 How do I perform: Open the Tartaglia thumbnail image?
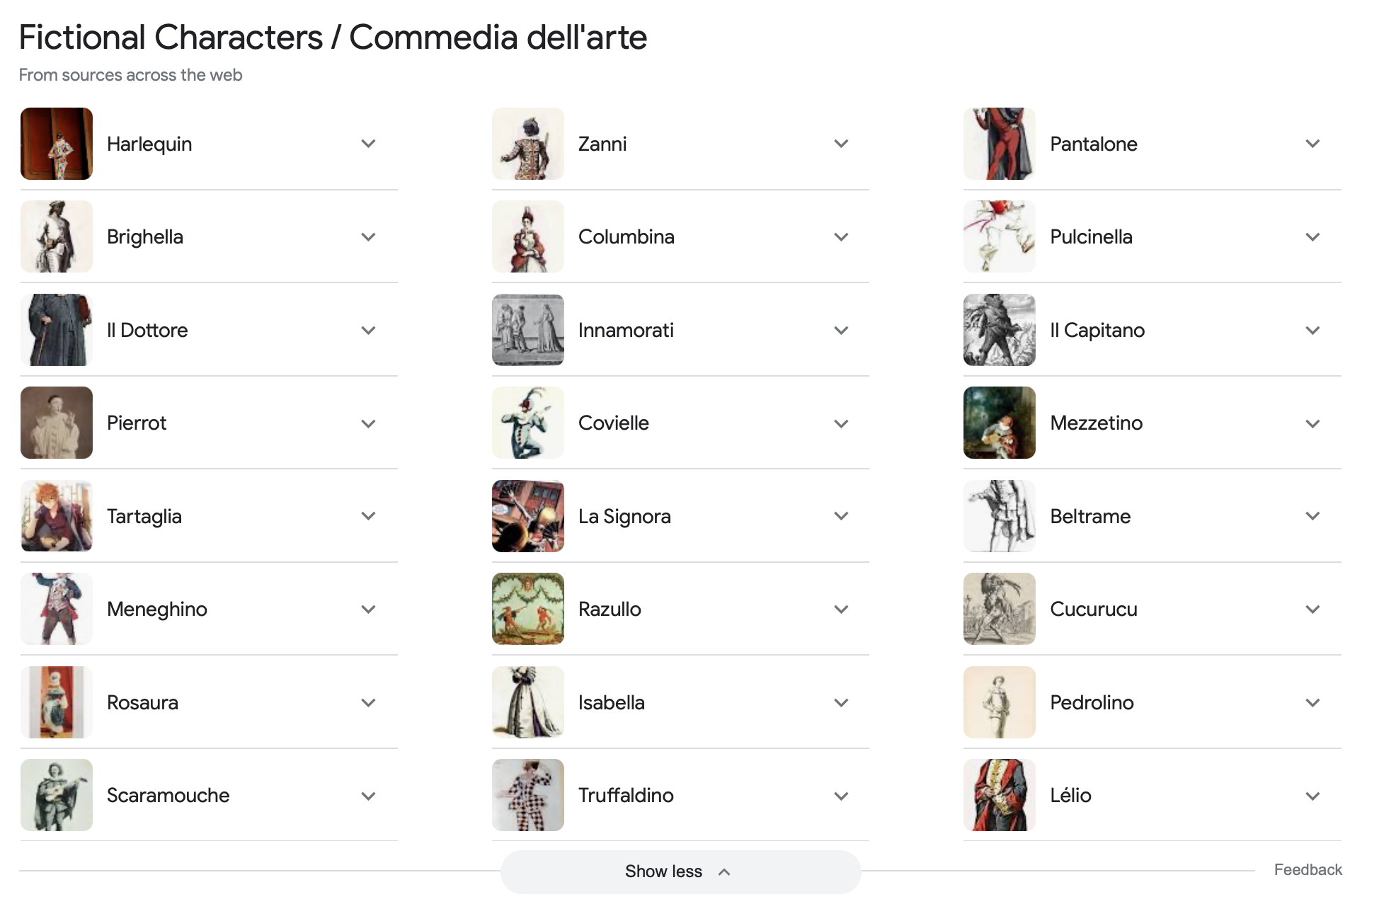(x=57, y=516)
